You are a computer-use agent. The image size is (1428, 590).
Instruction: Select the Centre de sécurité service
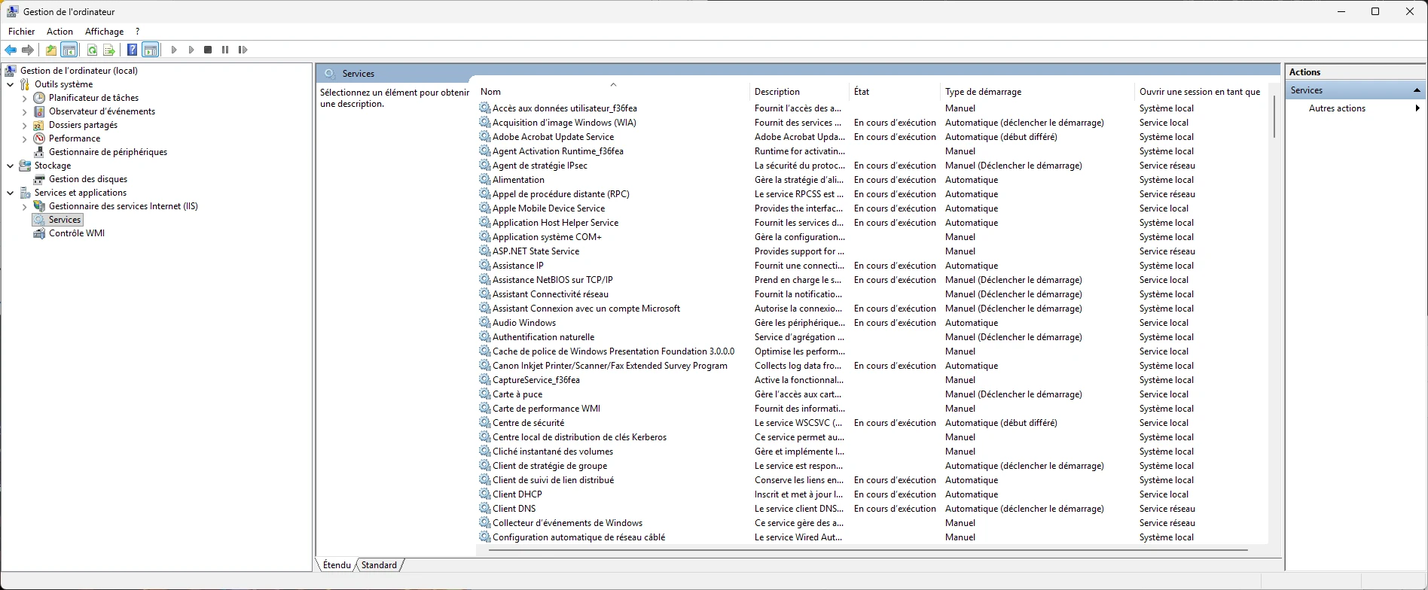pyautogui.click(x=872, y=423)
